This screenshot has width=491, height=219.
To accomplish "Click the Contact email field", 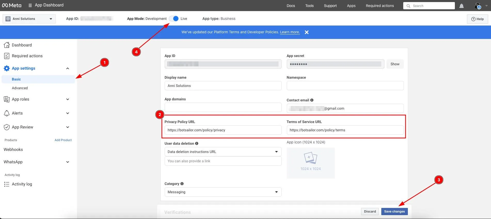I will (x=345, y=108).
